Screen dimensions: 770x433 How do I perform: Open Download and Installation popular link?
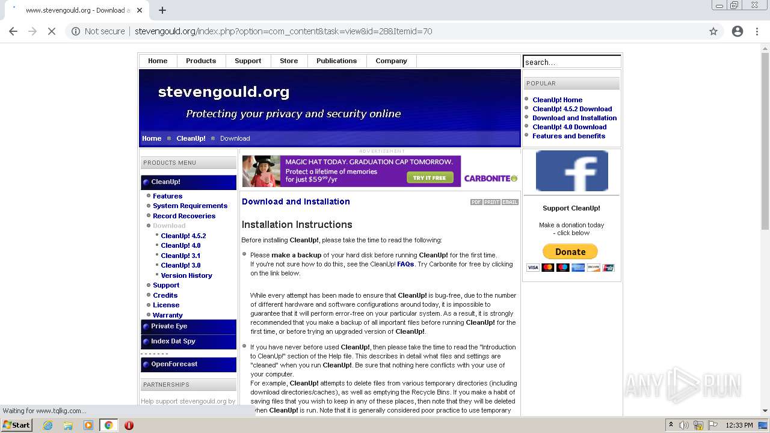pyautogui.click(x=574, y=118)
